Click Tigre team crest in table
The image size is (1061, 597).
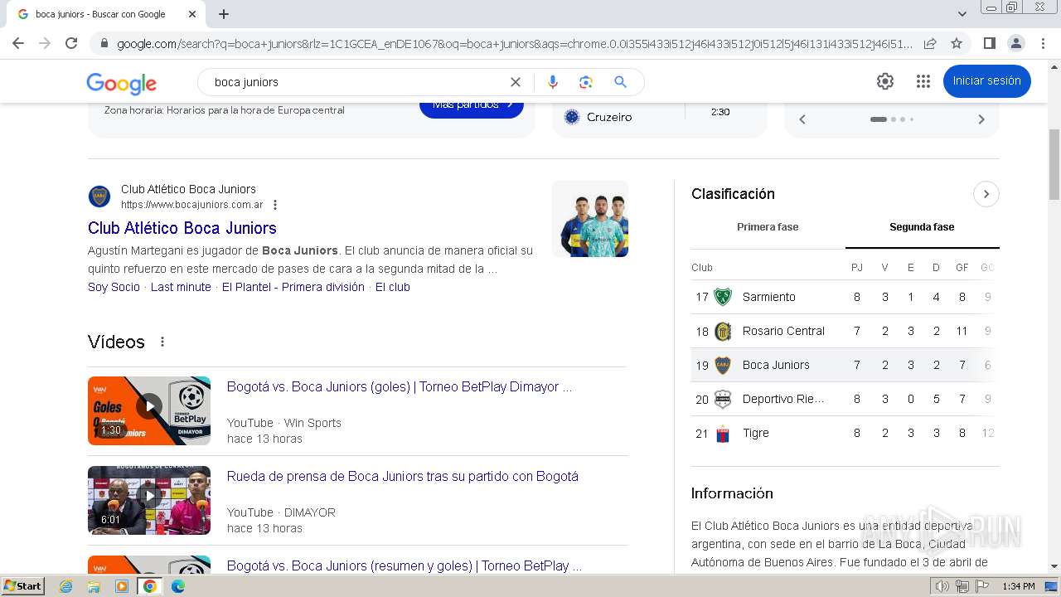[723, 433]
